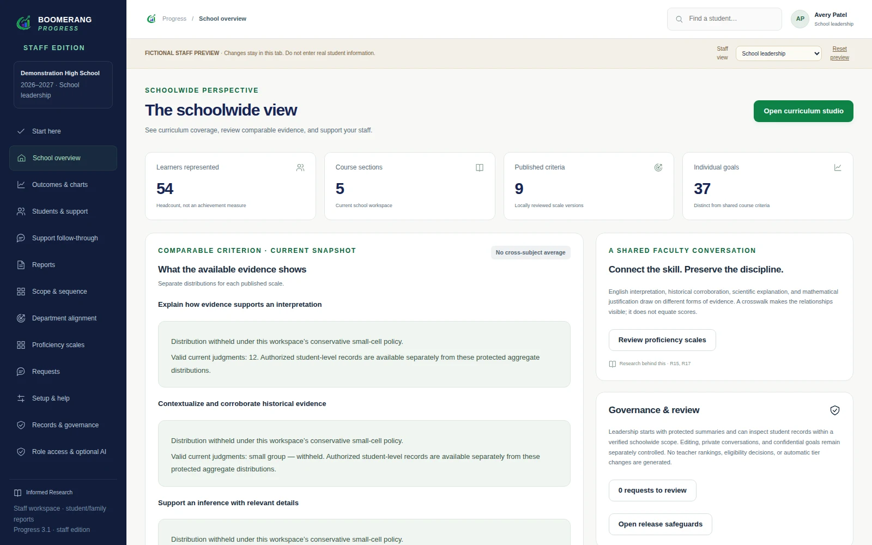Click the people icon for Students & support
The width and height of the screenshot is (872, 545).
tap(21, 211)
